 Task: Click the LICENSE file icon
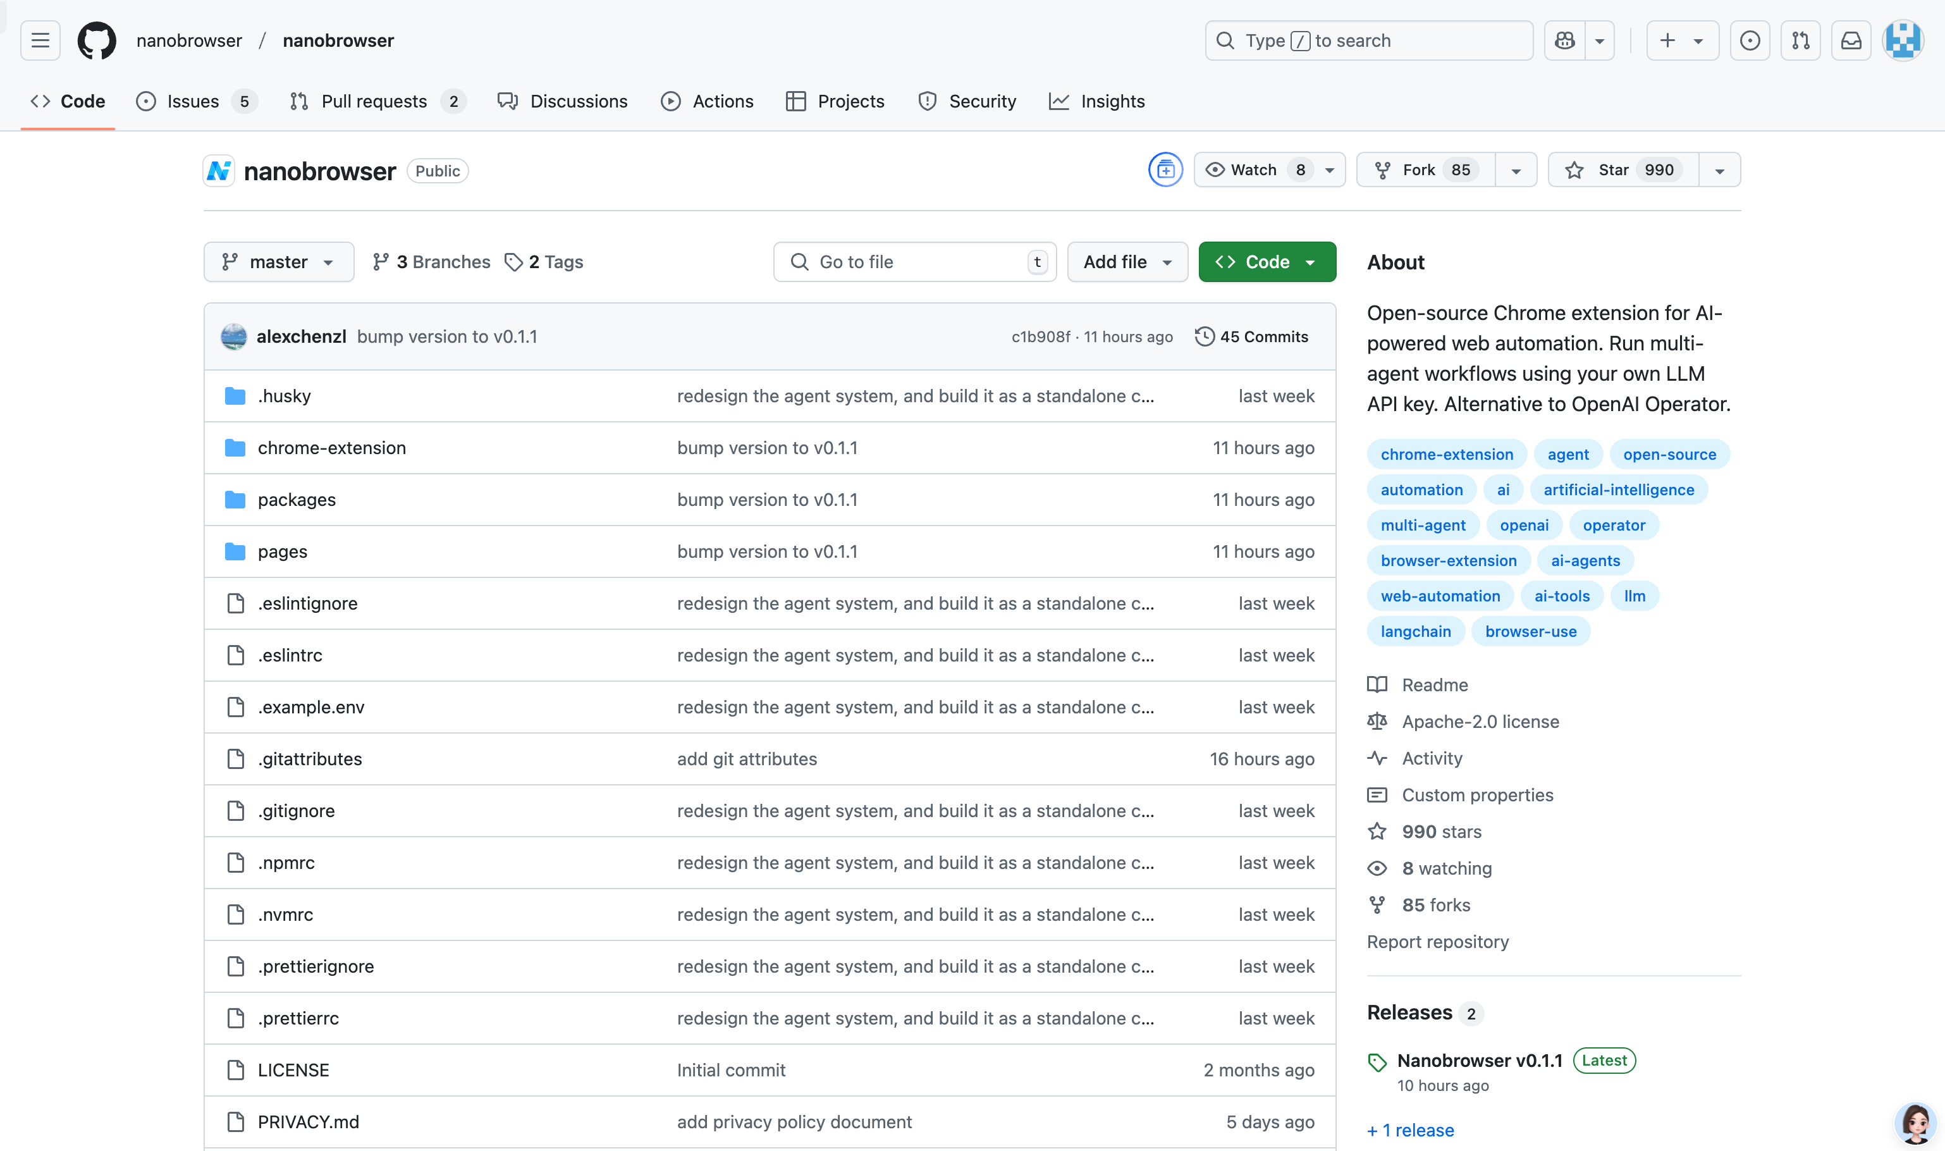click(x=235, y=1070)
